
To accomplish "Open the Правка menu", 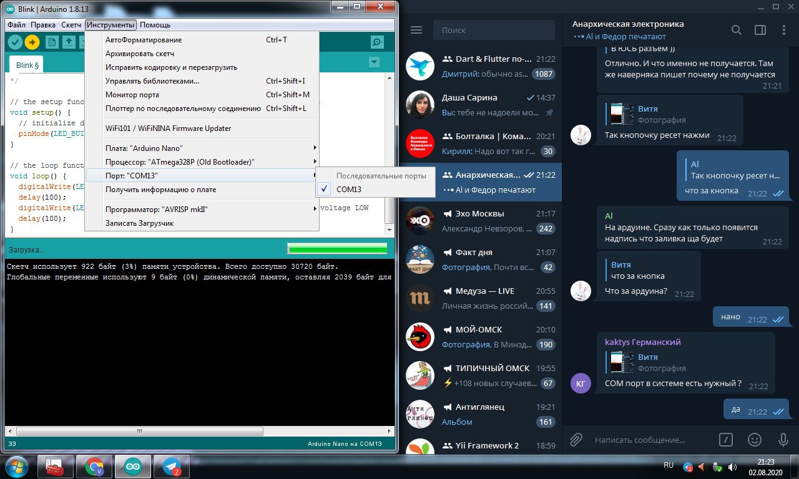I will pos(43,25).
